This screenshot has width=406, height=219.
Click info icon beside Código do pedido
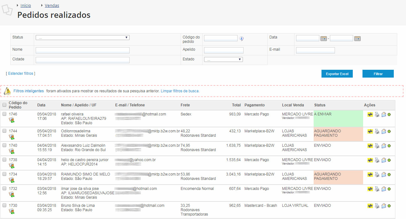pos(241,38)
